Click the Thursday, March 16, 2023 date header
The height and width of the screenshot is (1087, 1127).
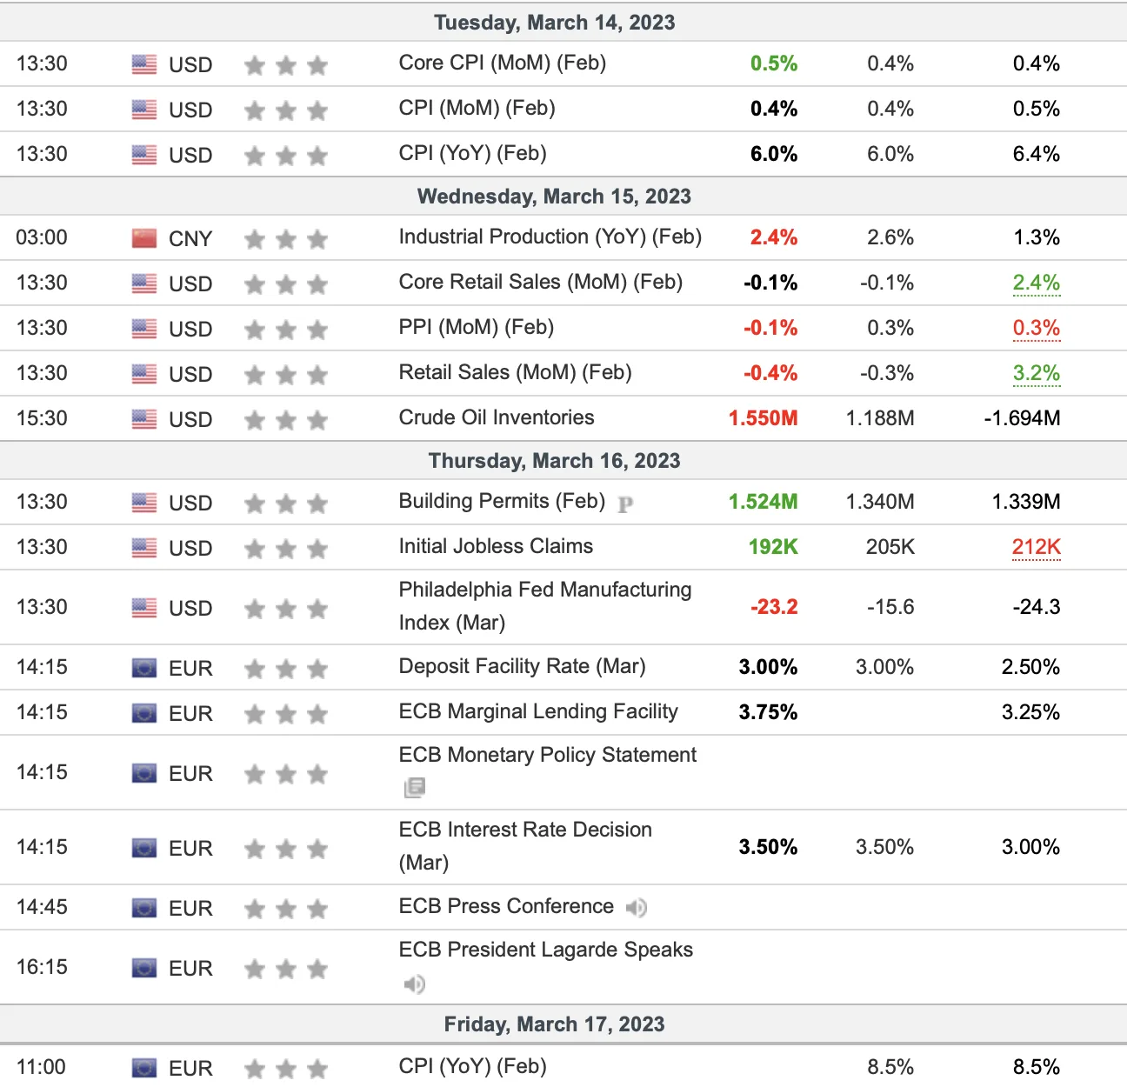[555, 461]
